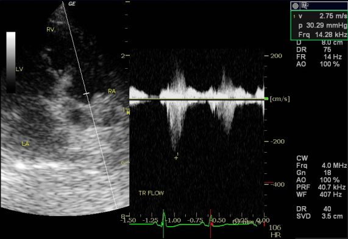The width and height of the screenshot is (348, 239).
Task: Select the velocity 2.75 m/s measurement row
Action: pyautogui.click(x=320, y=16)
